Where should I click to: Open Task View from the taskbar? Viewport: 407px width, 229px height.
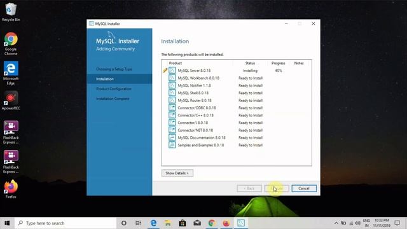click(138, 223)
